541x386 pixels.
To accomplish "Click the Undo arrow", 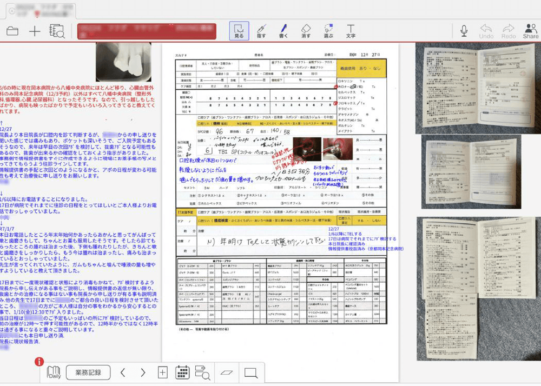I will point(486,31).
